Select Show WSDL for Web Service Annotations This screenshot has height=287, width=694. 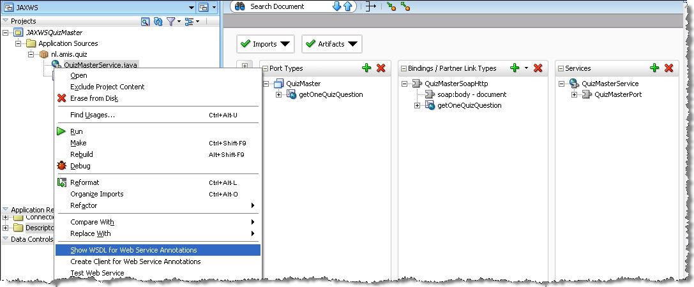133,250
